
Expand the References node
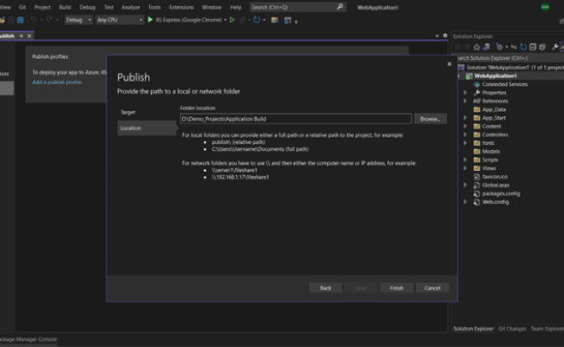point(465,101)
